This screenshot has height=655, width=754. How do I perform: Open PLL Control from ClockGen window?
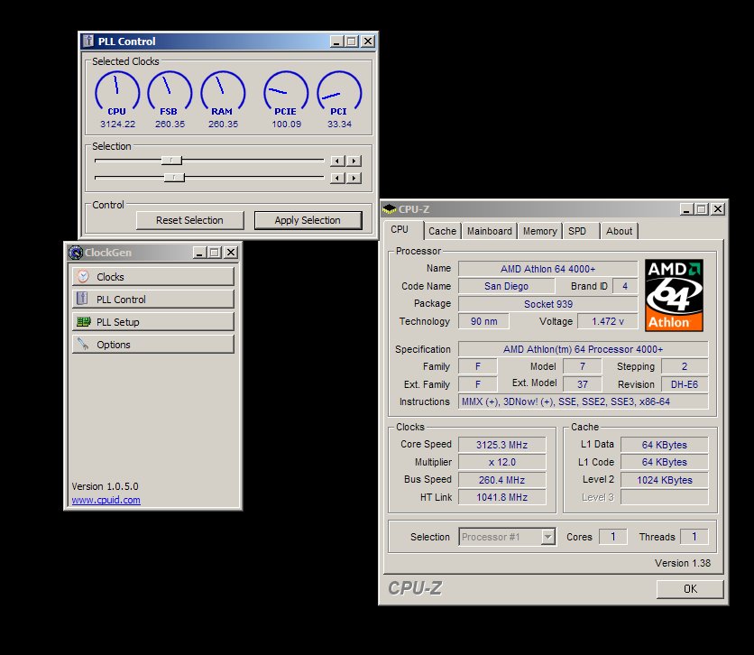153,300
